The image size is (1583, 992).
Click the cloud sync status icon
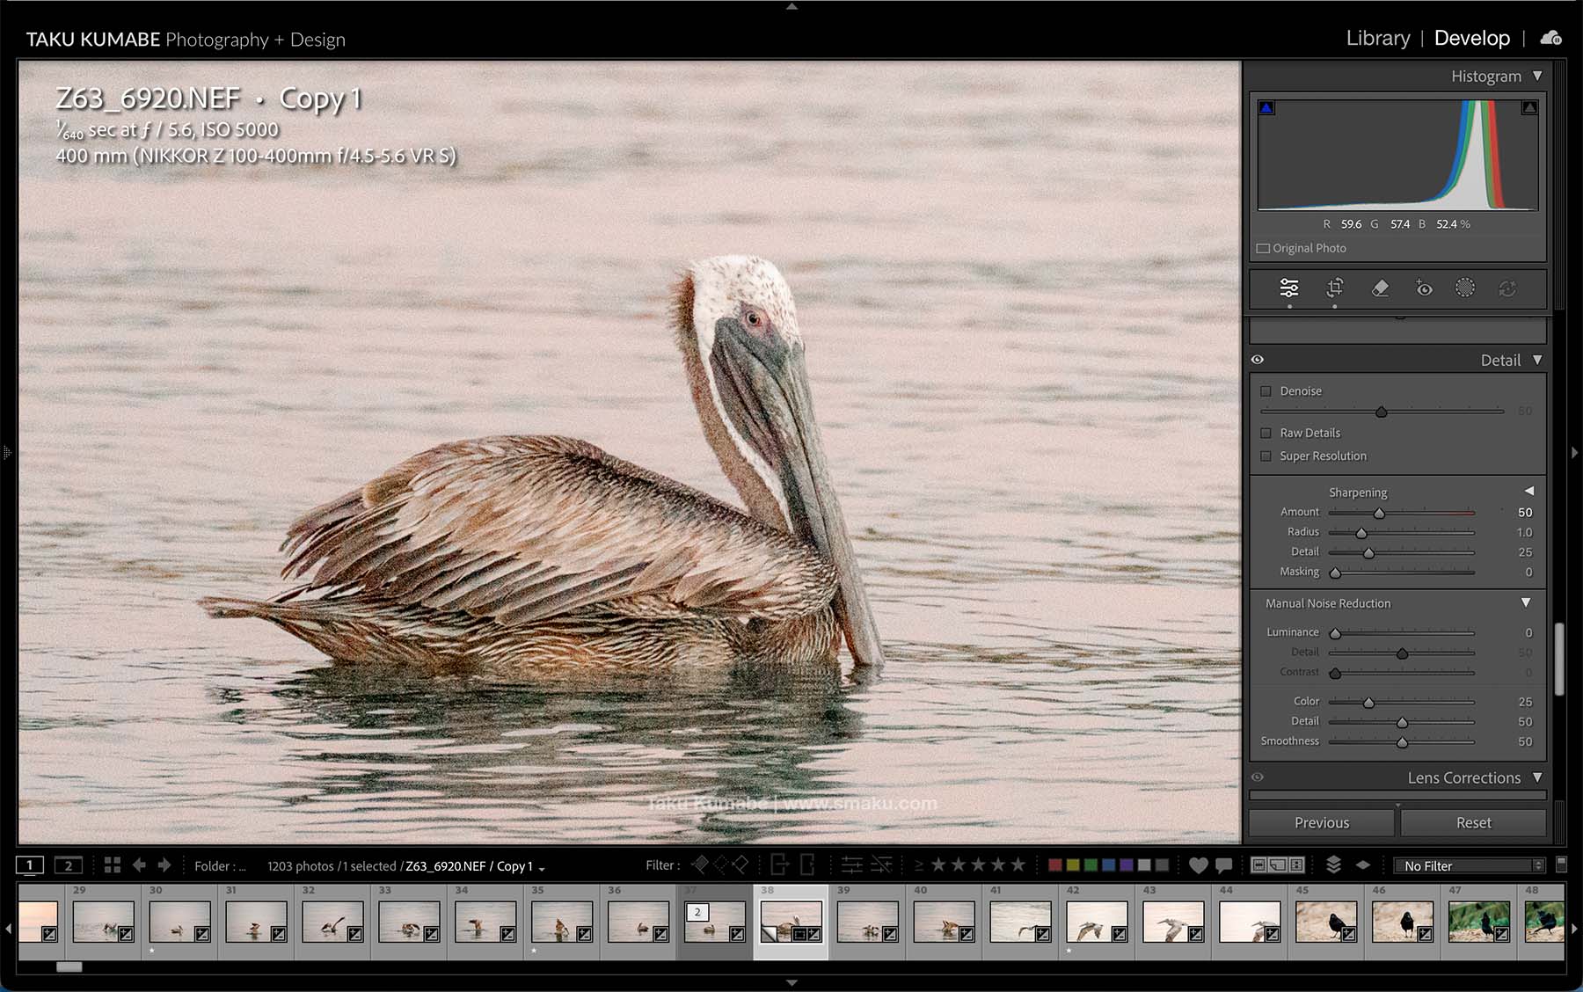pos(1550,38)
